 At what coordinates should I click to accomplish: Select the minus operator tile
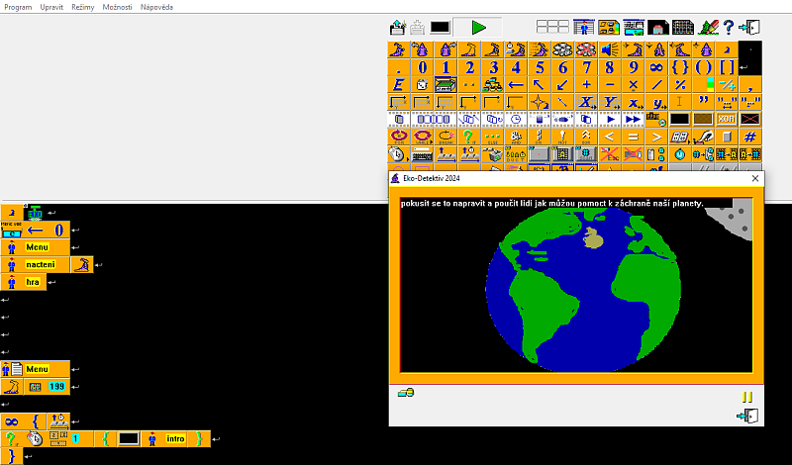click(610, 85)
